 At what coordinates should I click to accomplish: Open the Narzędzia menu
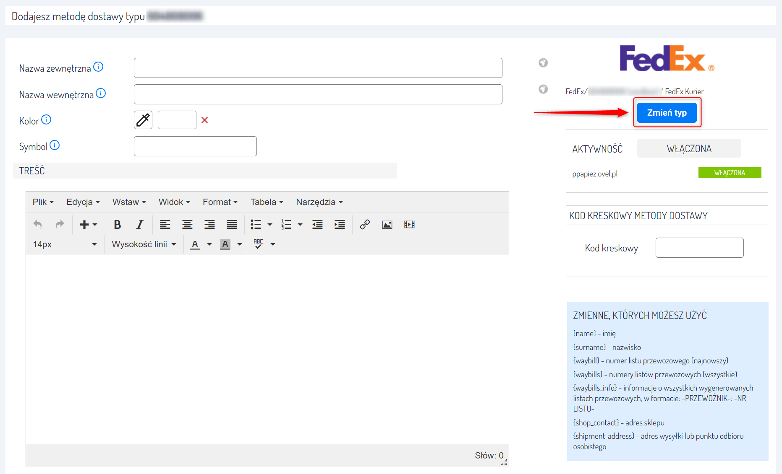coord(319,202)
